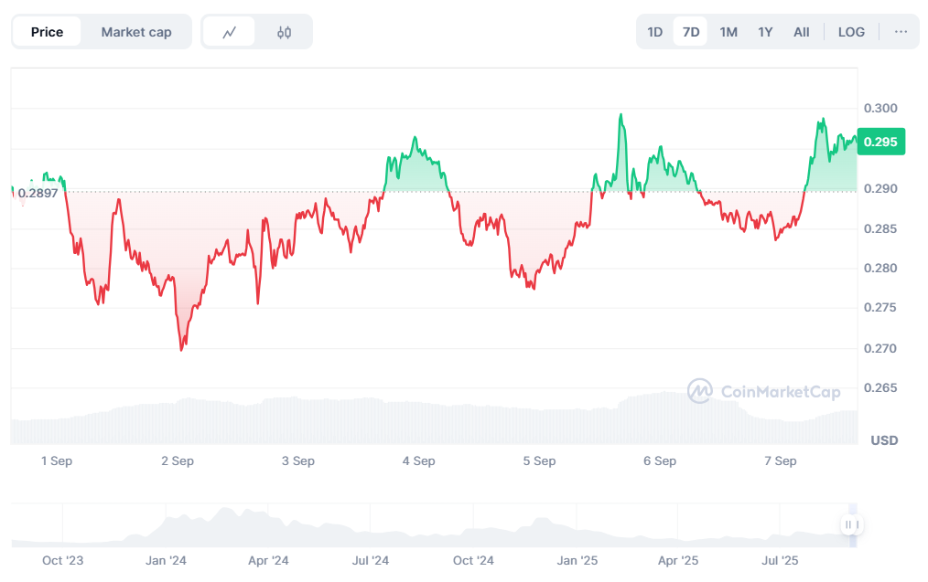Click the USD currency label
Viewport: 928px width, 582px height.
[883, 440]
